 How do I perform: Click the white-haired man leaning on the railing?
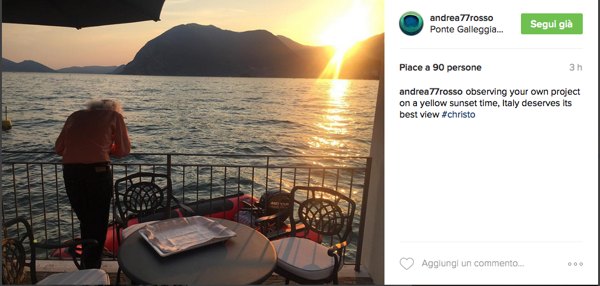tap(93, 179)
